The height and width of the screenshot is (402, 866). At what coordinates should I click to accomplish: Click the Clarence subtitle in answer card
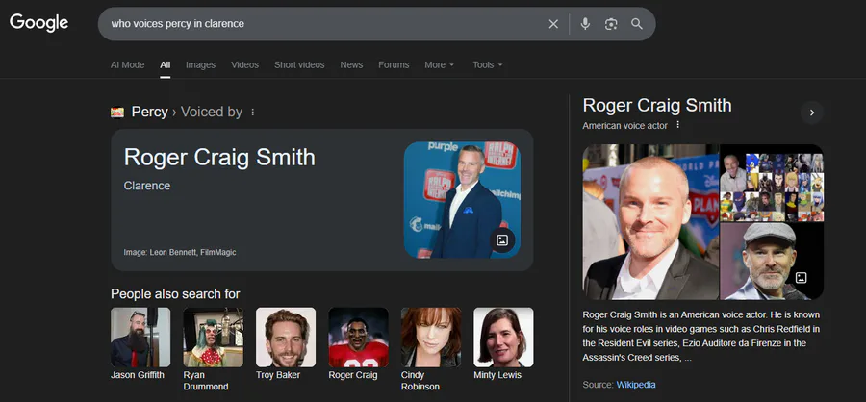click(x=147, y=186)
